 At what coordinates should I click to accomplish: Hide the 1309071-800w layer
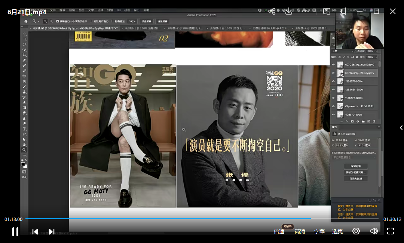(333, 81)
